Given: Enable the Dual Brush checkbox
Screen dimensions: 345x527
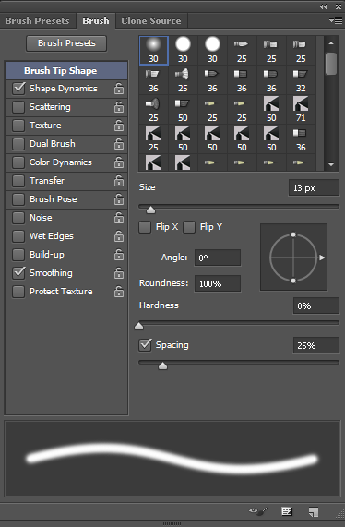Looking at the screenshot, I should click(18, 144).
